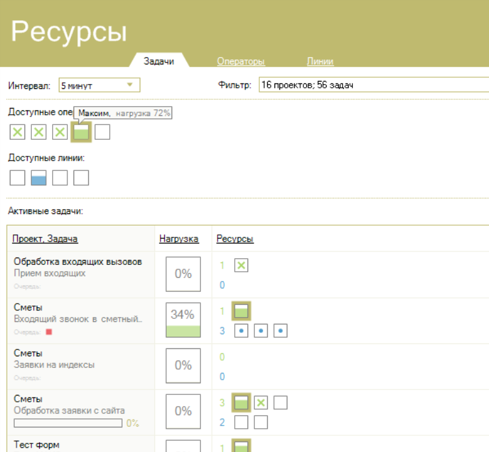Click third crossed-out available operator box

(x=60, y=132)
